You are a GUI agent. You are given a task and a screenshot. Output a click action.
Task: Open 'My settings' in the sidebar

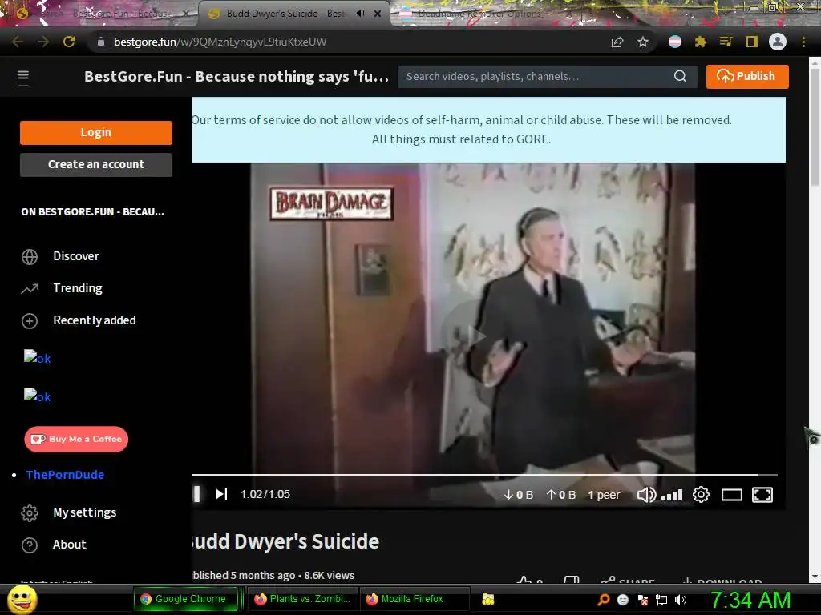pyautogui.click(x=84, y=512)
